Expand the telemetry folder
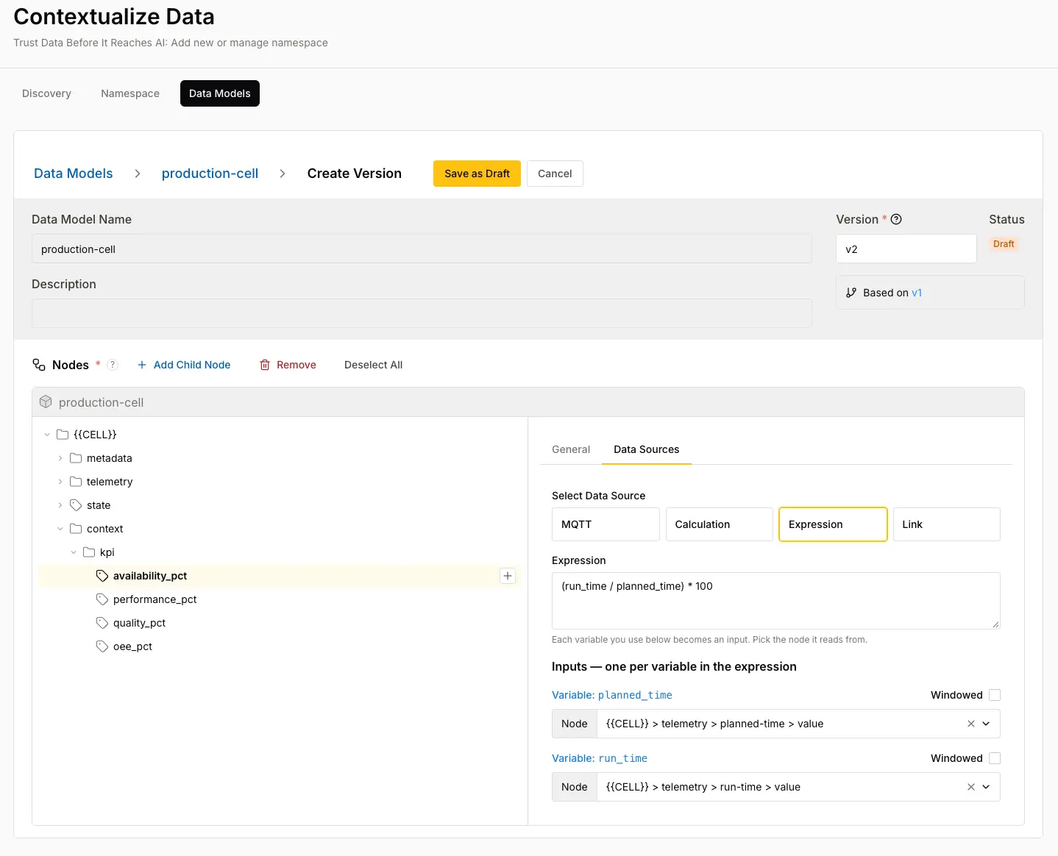Image resolution: width=1058 pixels, height=856 pixels. tap(60, 482)
